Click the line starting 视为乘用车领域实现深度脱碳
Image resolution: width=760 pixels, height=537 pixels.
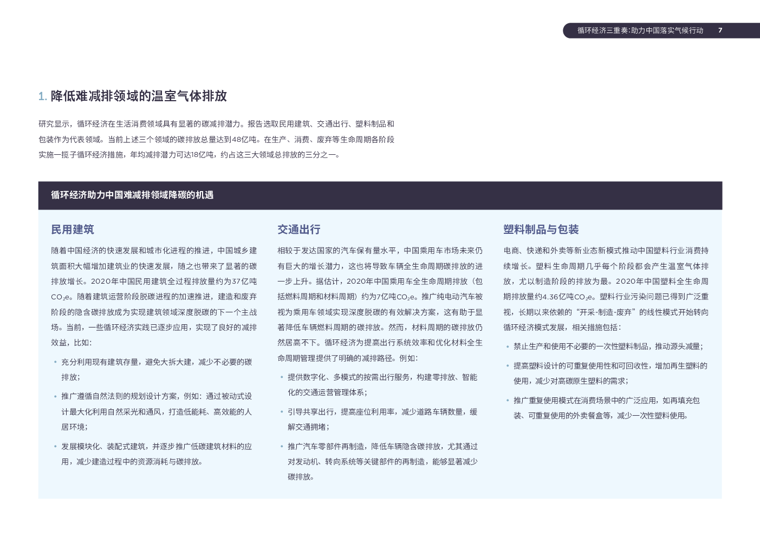click(380, 312)
